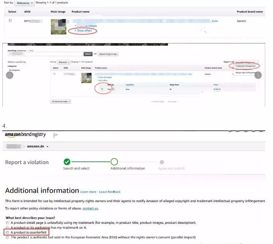Image resolution: width=273 pixels, height=244 pixels.
Task: Sort offers by Price column
Action: [216, 85]
